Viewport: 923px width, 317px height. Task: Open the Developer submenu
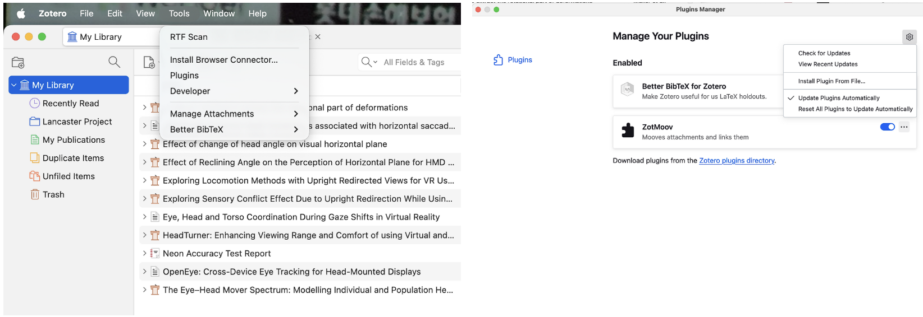235,91
